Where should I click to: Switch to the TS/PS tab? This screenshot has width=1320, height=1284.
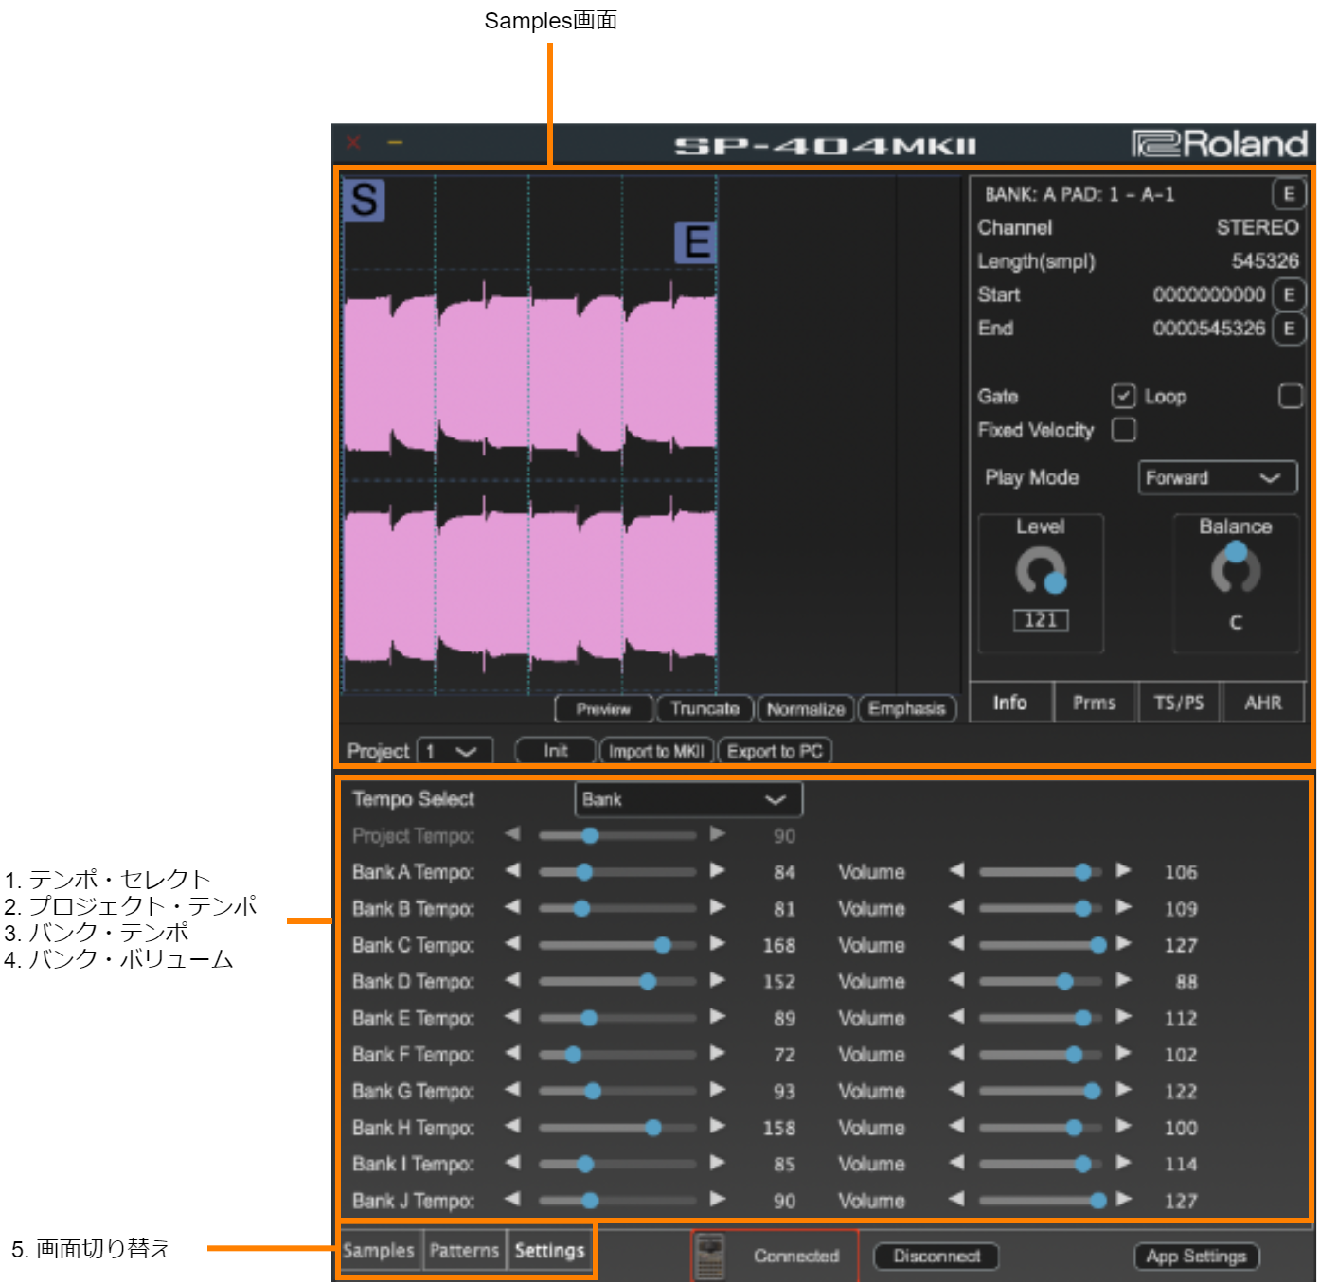[x=1179, y=703]
